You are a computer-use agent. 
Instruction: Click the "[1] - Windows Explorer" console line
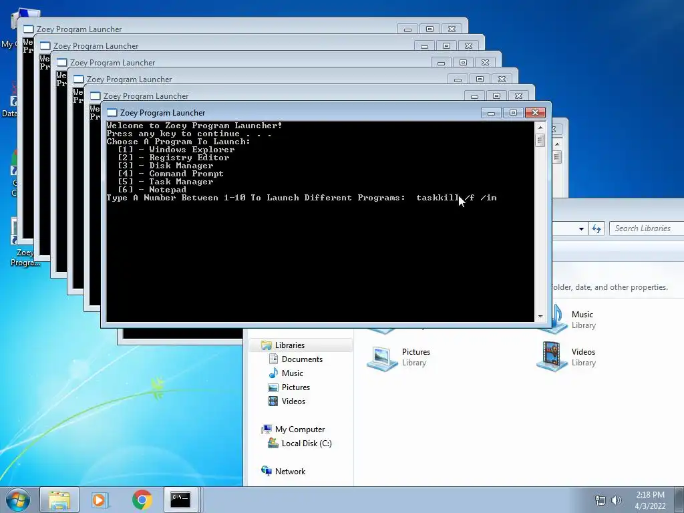(x=176, y=150)
